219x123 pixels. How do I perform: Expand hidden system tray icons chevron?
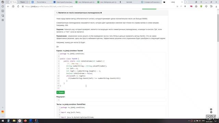pos(189,121)
